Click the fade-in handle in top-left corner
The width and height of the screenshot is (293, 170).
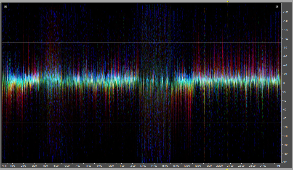tap(6, 7)
